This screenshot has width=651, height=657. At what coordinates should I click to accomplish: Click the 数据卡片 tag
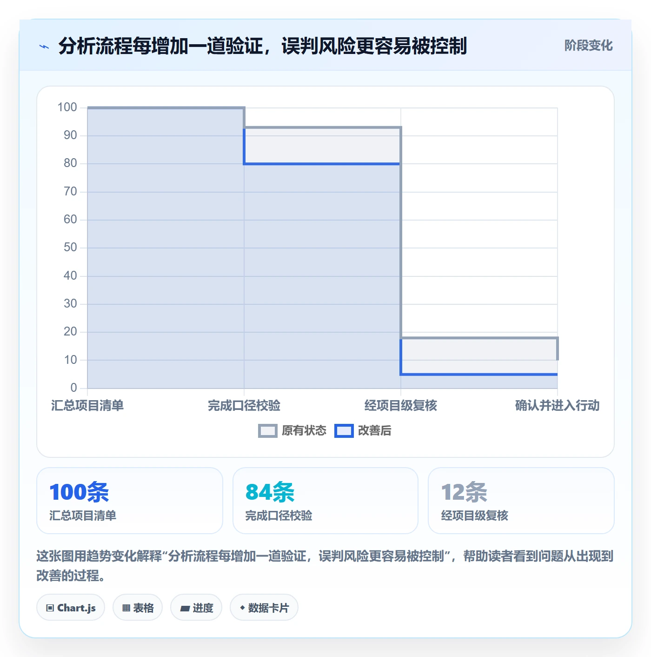click(x=264, y=608)
